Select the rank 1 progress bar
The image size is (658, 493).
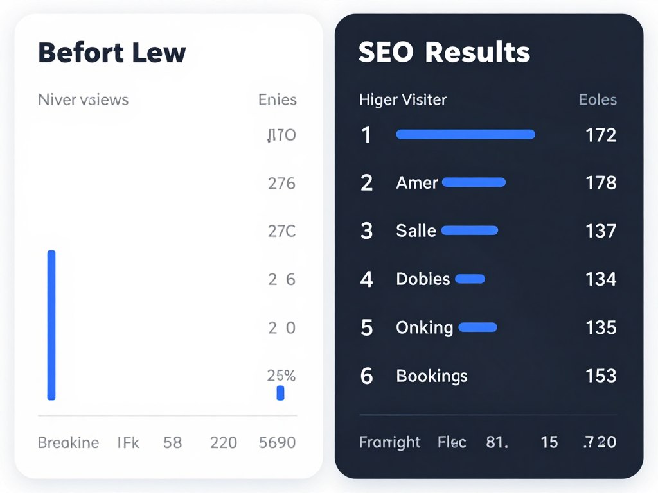coord(465,134)
